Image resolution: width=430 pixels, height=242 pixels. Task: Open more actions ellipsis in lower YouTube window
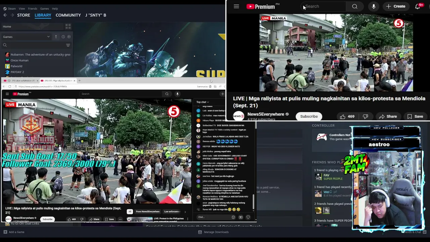pyautogui.click(x=120, y=219)
